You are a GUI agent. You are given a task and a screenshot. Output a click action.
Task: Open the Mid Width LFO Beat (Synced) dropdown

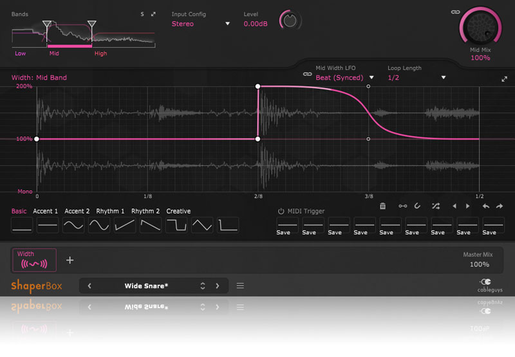pos(344,78)
